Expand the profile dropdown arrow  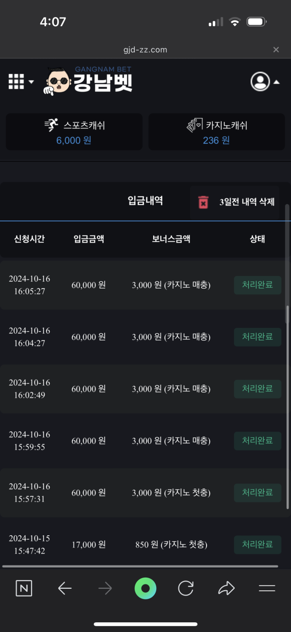click(276, 82)
